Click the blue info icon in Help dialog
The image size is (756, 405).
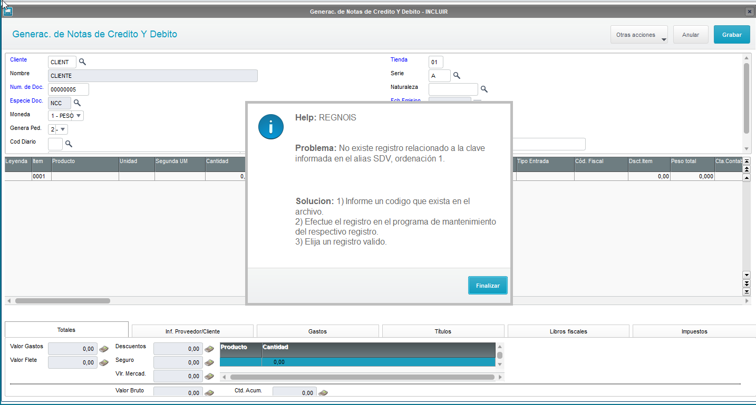tap(271, 127)
